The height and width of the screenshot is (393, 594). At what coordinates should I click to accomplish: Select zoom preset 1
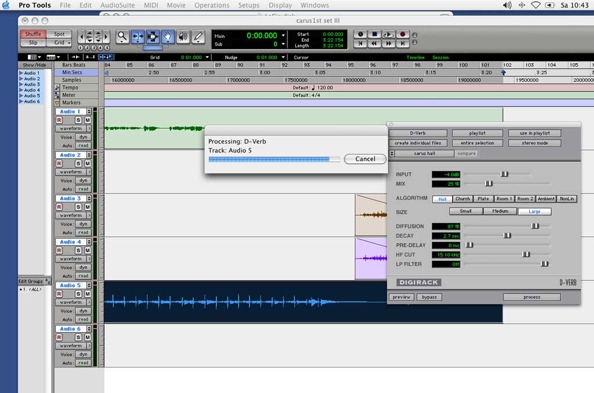[x=80, y=48]
